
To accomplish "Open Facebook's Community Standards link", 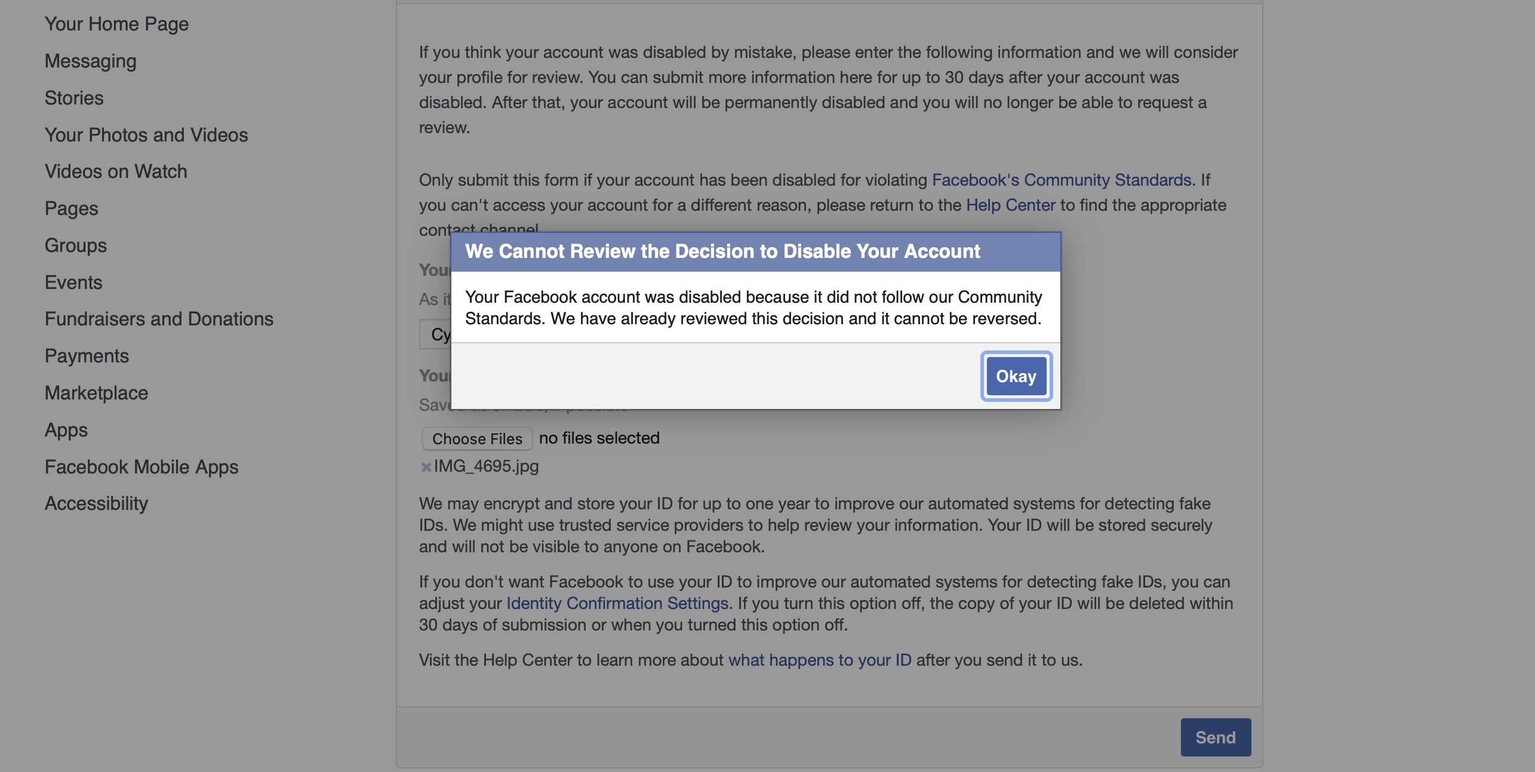I will [1061, 180].
